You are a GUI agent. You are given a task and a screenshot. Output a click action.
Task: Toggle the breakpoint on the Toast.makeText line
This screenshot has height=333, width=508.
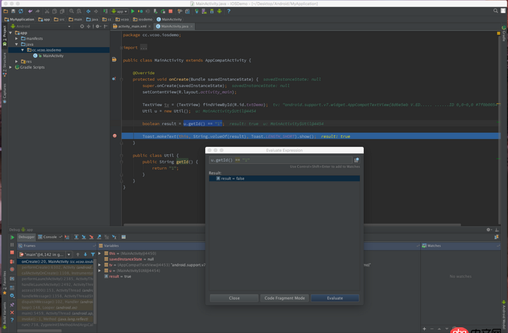[114, 136]
